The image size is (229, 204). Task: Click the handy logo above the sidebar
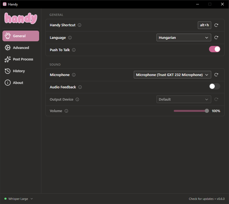[21, 18]
